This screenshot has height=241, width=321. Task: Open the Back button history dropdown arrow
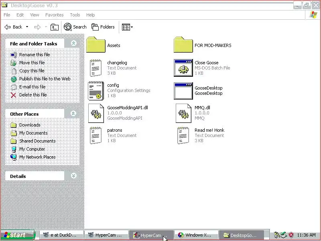[x=27, y=27]
